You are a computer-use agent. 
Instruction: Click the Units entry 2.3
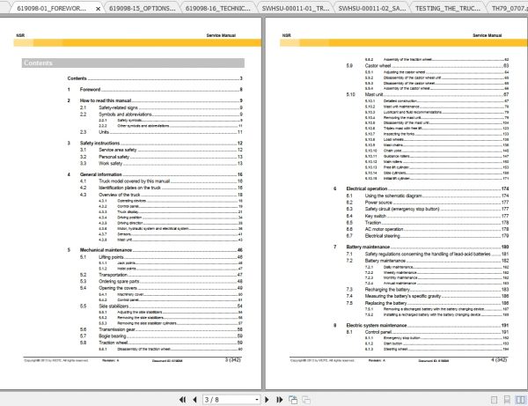161,132
